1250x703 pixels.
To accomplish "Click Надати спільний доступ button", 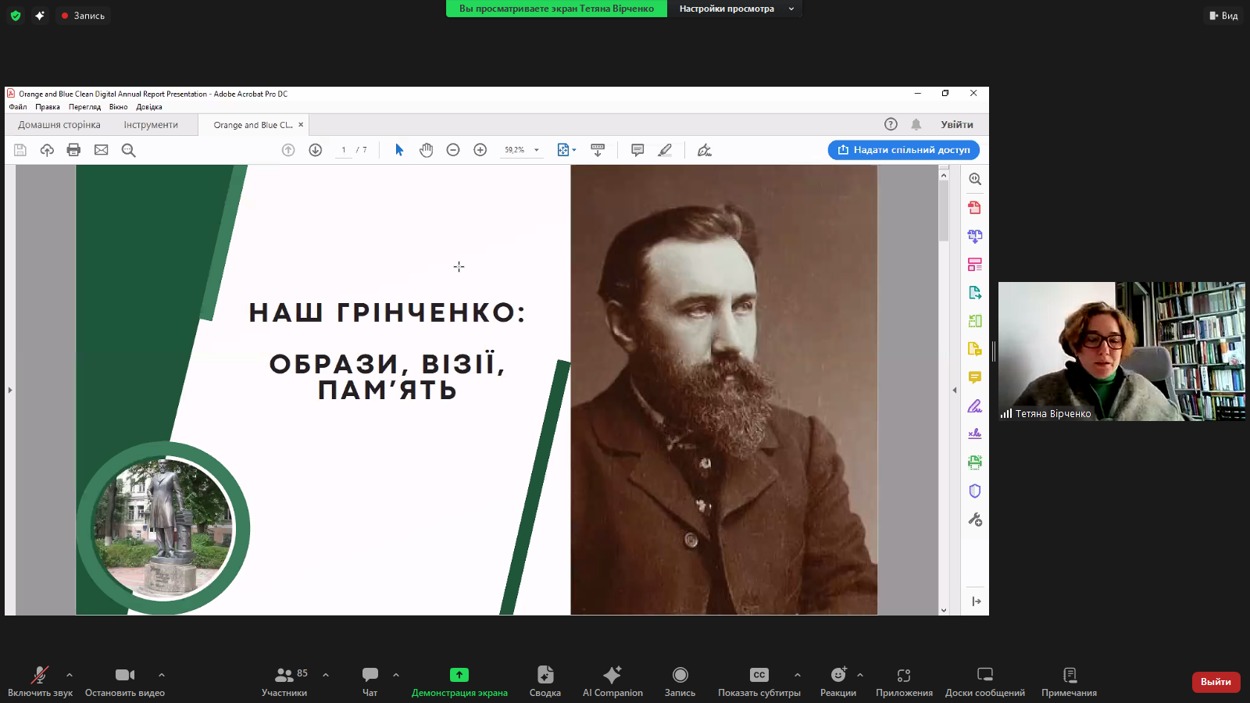I will point(903,150).
